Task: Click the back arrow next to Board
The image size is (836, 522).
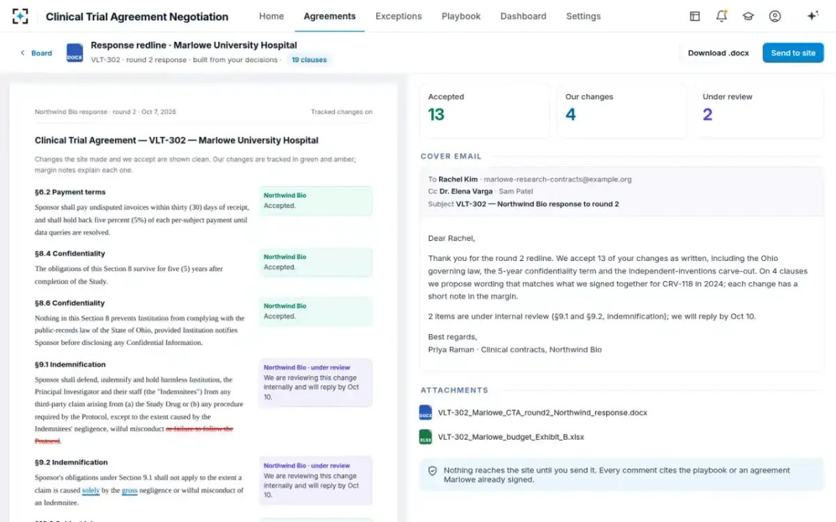Action: [22, 53]
